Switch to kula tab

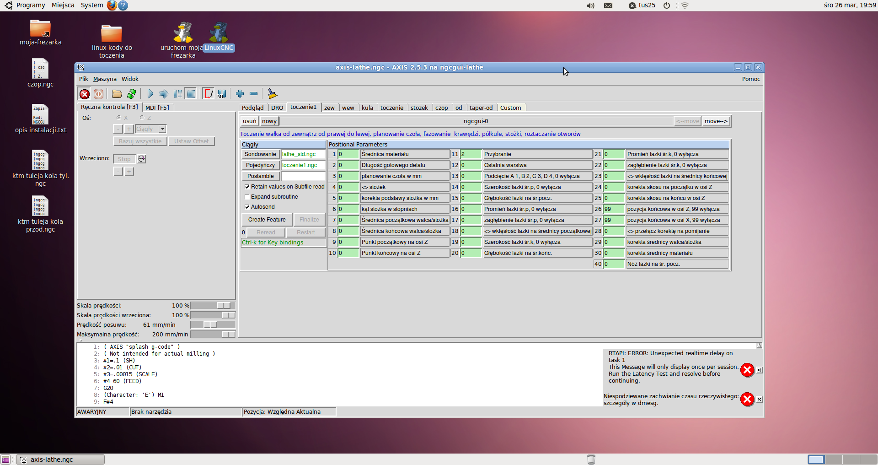coord(368,108)
